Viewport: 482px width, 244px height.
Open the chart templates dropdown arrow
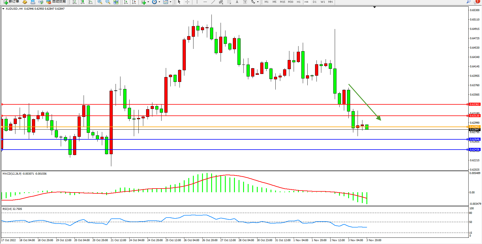coord(170,2)
